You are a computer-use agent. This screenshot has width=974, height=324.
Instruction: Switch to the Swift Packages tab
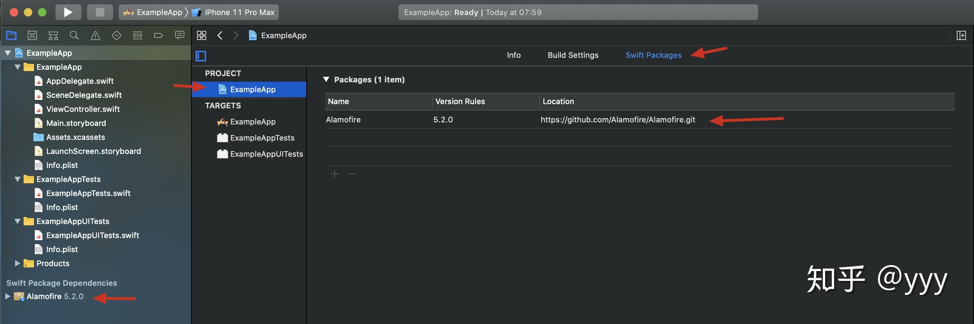653,55
